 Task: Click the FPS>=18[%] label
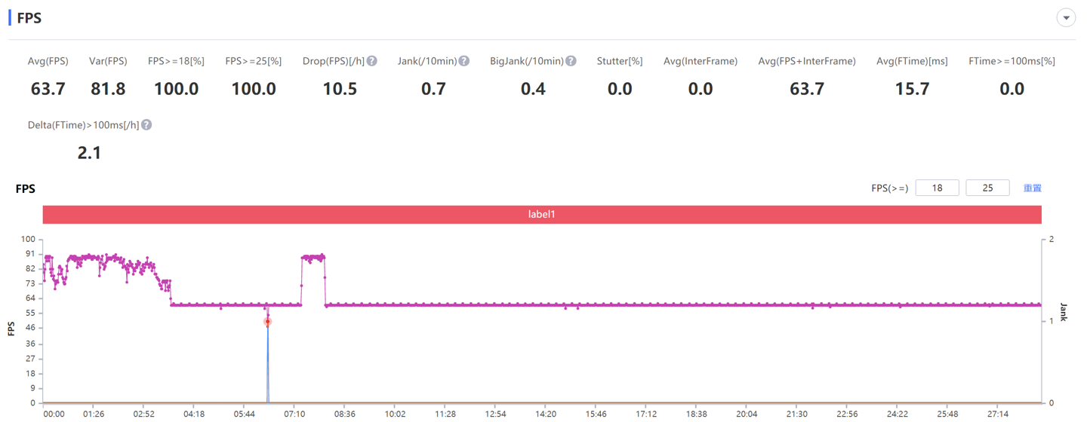176,61
